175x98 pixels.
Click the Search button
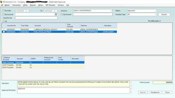point(164,14)
